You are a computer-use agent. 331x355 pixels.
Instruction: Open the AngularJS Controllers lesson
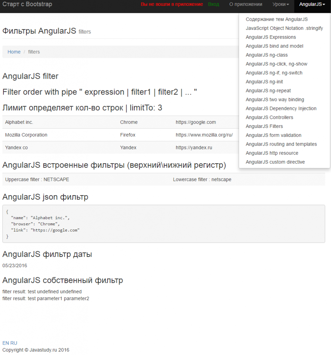(x=269, y=117)
